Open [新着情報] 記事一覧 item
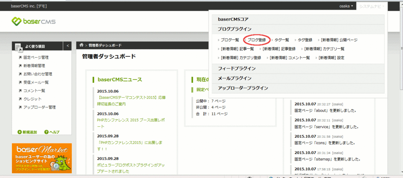The width and height of the screenshot is (403, 178). 237,49
